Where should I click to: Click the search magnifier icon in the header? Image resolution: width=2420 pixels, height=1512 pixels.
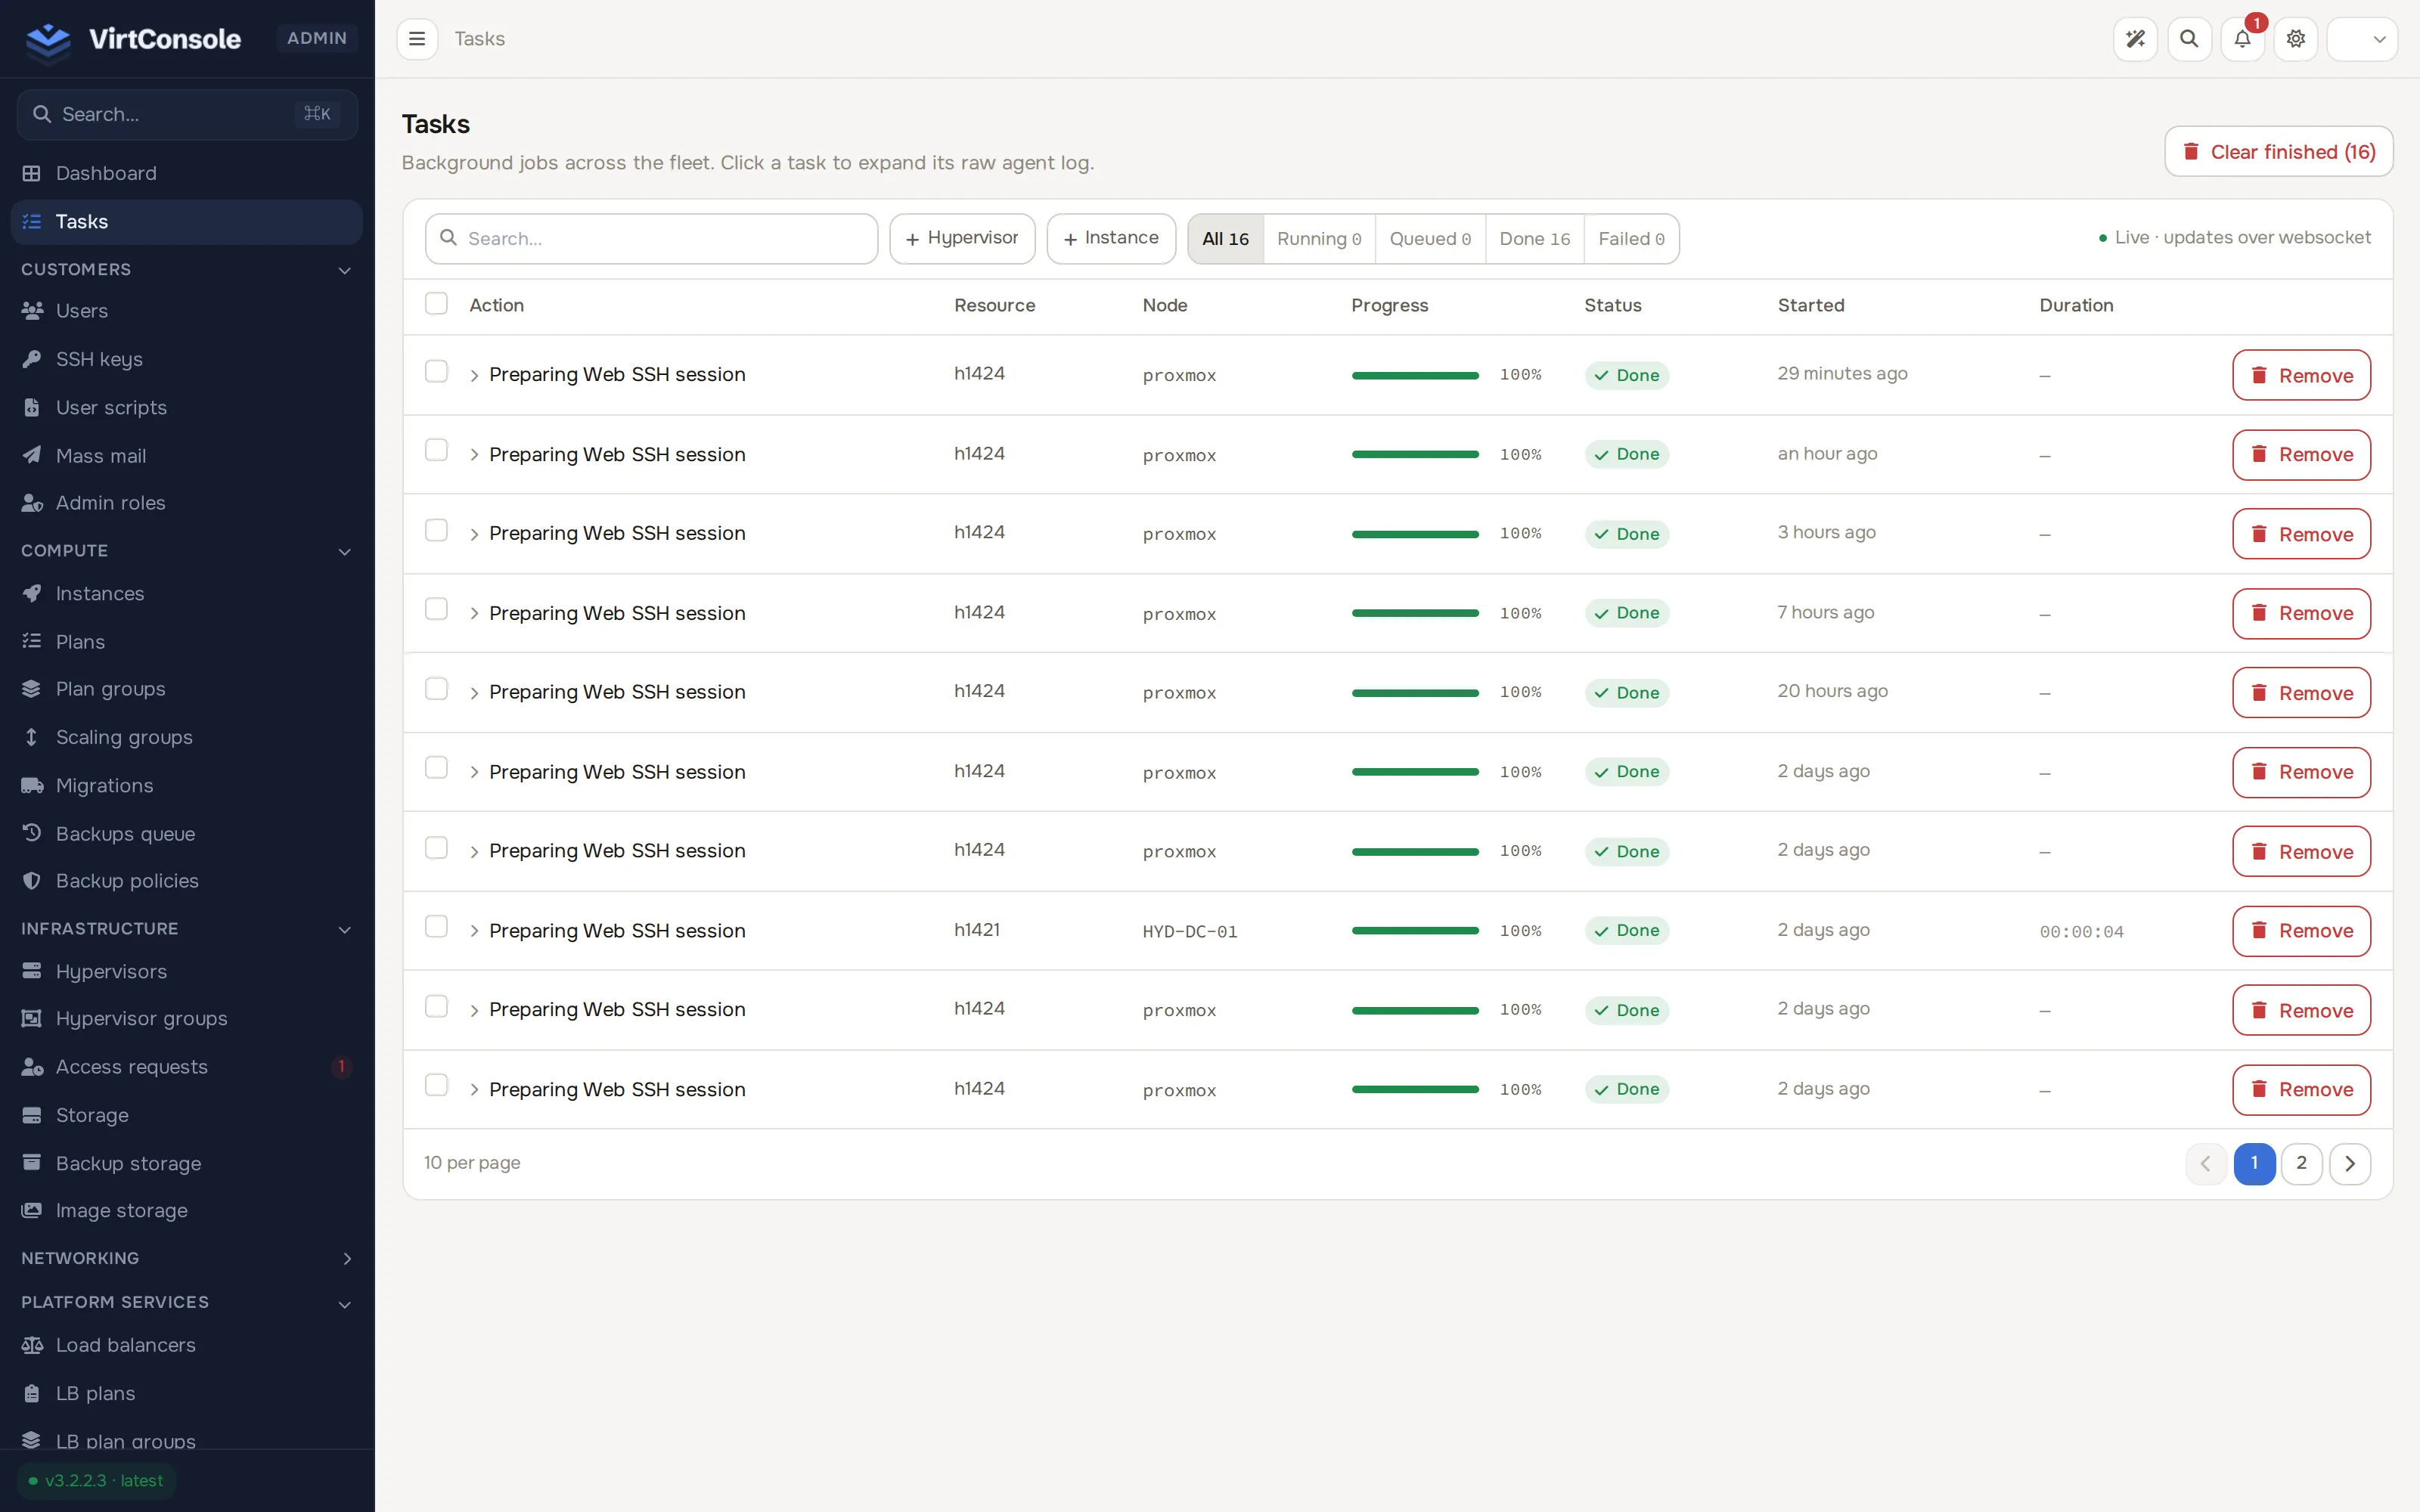(x=2189, y=39)
